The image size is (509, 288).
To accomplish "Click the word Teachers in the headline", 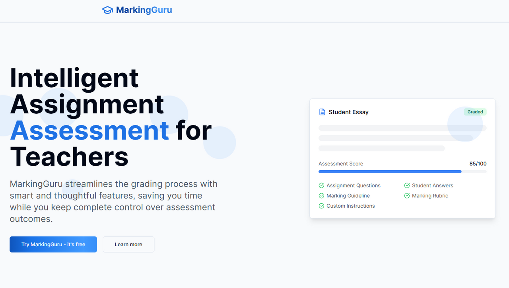I will click(x=70, y=157).
